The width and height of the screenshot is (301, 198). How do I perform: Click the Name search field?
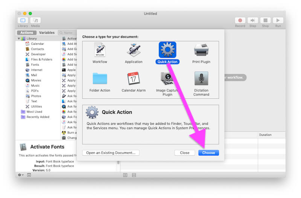pyautogui.click(x=68, y=33)
